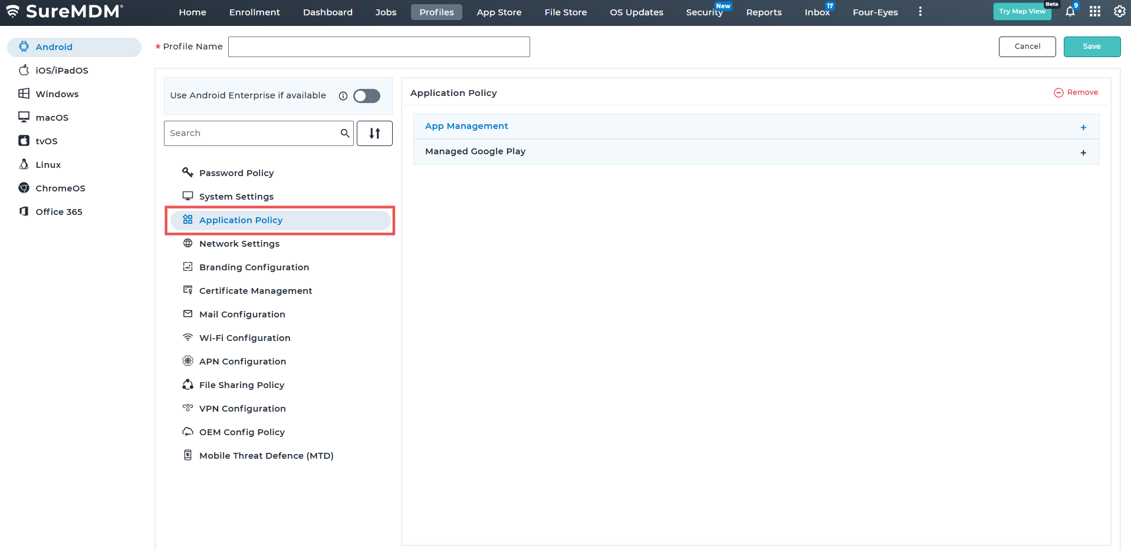This screenshot has width=1131, height=550.
Task: Open the notifications bell icon
Action: click(x=1070, y=12)
